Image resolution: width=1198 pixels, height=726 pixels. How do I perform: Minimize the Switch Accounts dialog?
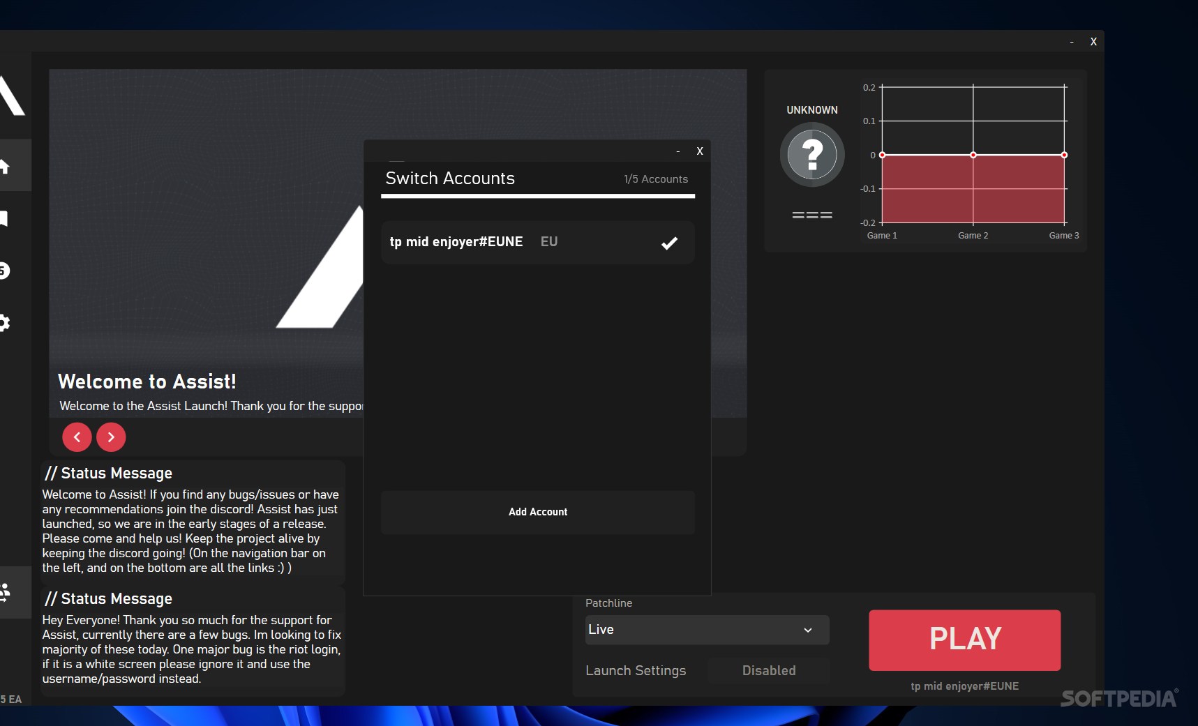click(x=678, y=151)
